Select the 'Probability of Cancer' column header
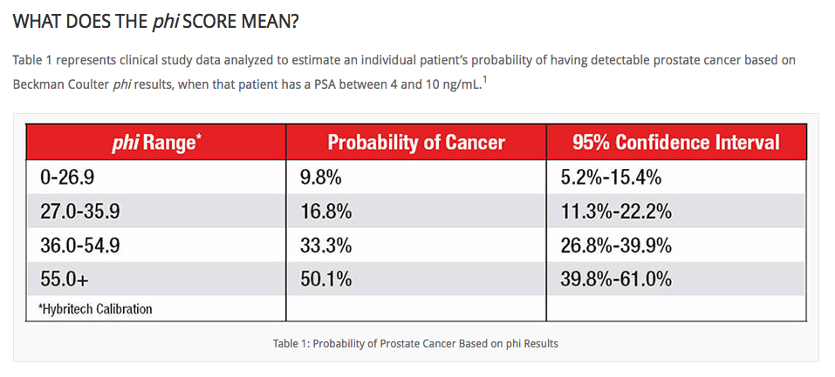Screen dimensions: 835x377 (416, 142)
